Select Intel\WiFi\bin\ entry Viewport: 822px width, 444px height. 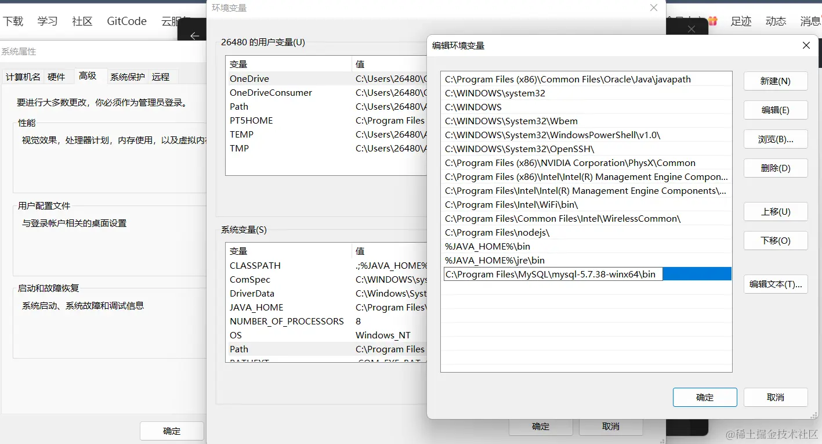coord(586,205)
